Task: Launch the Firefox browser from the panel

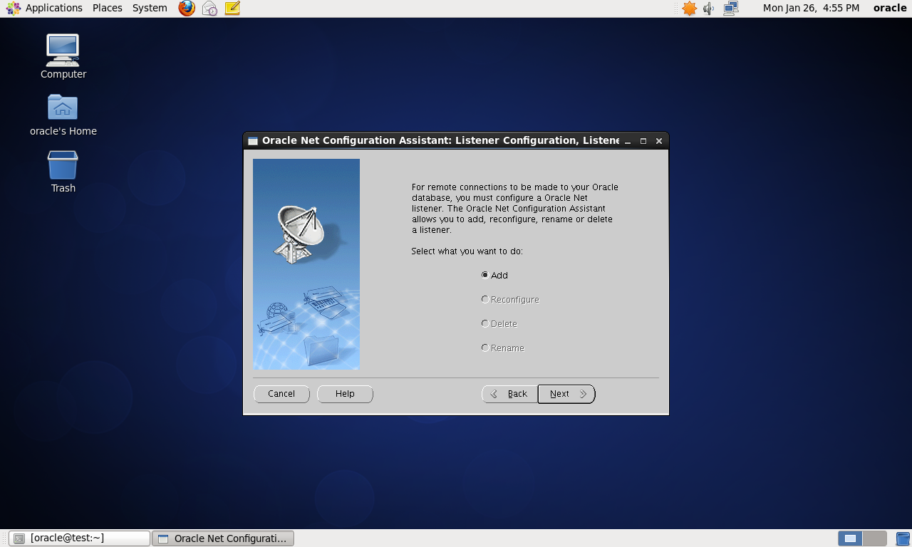Action: (187, 9)
